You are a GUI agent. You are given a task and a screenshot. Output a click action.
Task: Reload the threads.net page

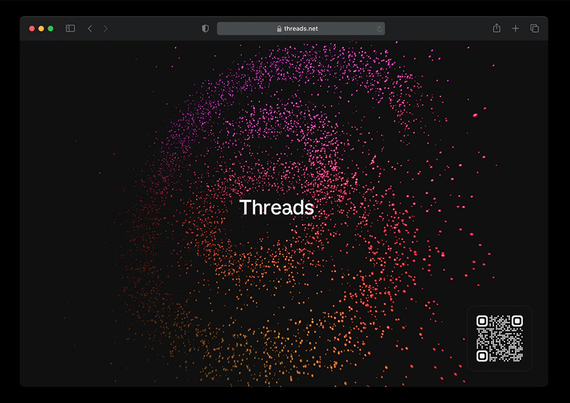point(379,29)
